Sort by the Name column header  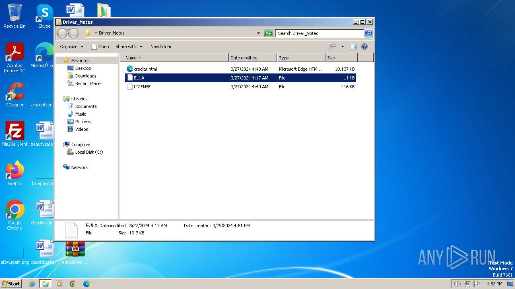[x=174, y=58]
